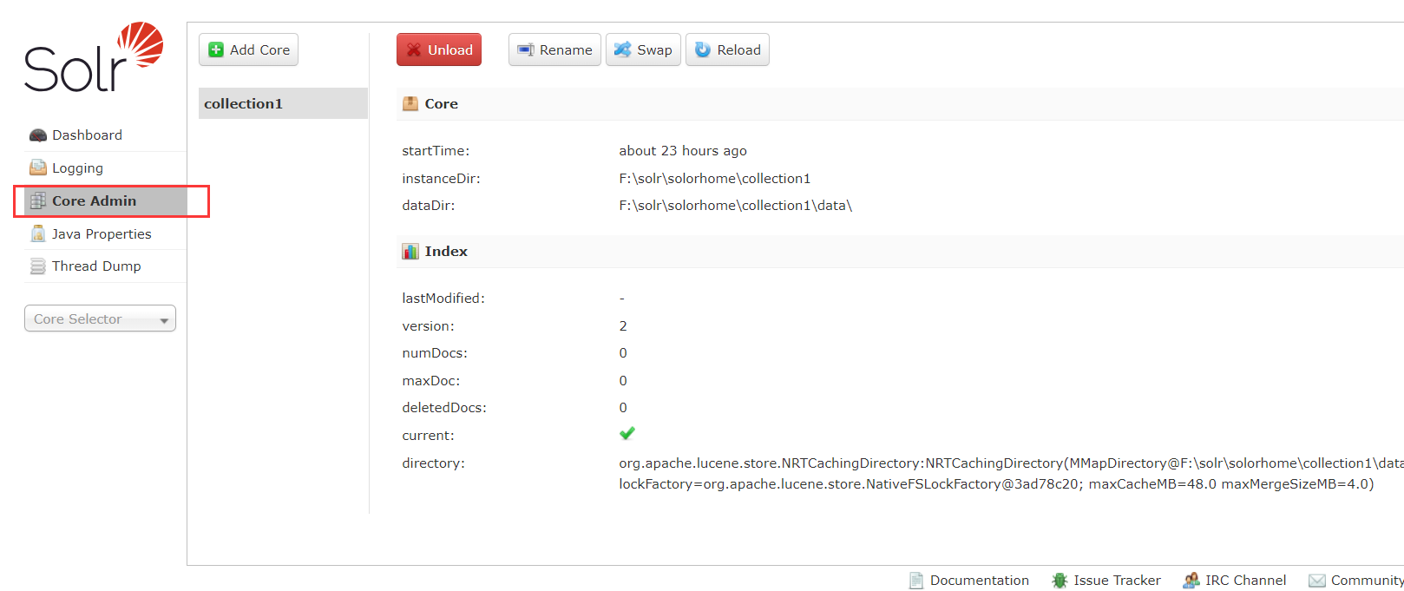Select collection1 in the core list
Viewport: 1404px width, 591px height.
283,103
